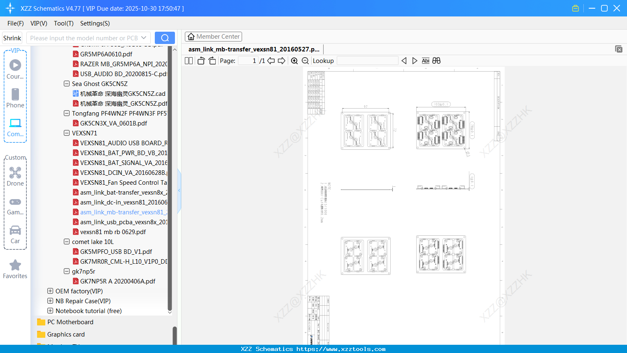Open the Tool(T) menu
The width and height of the screenshot is (627, 353).
tap(64, 23)
